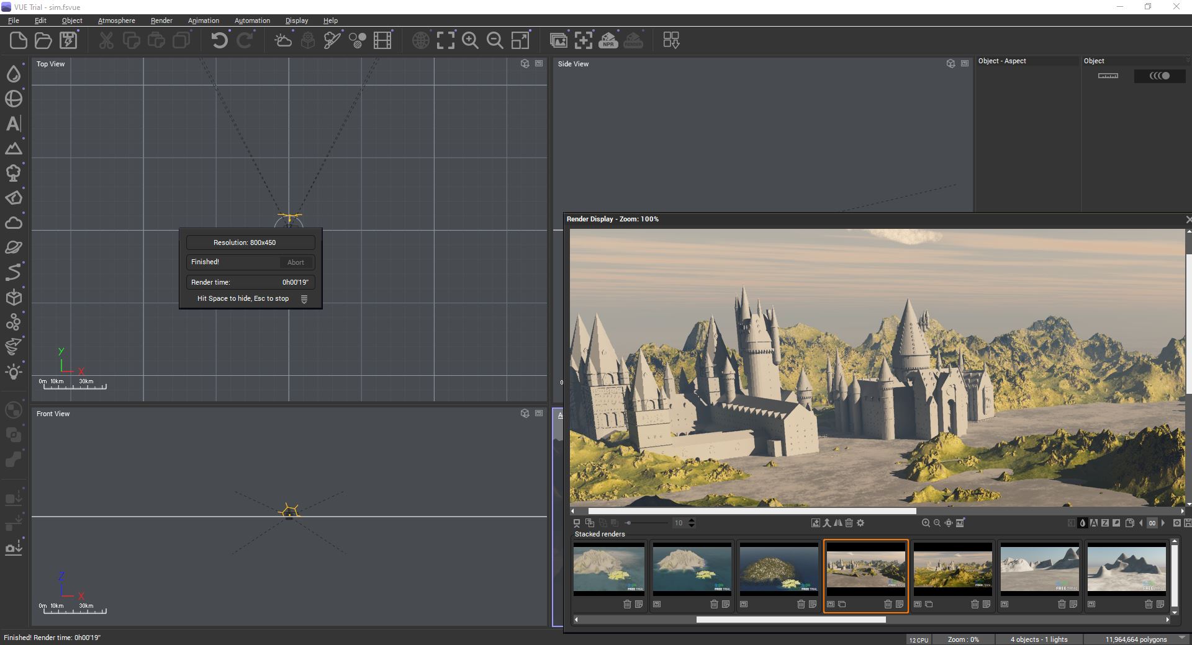This screenshot has height=645, width=1192.
Task: Delete the current render with the toolbar trash icon
Action: point(849,523)
